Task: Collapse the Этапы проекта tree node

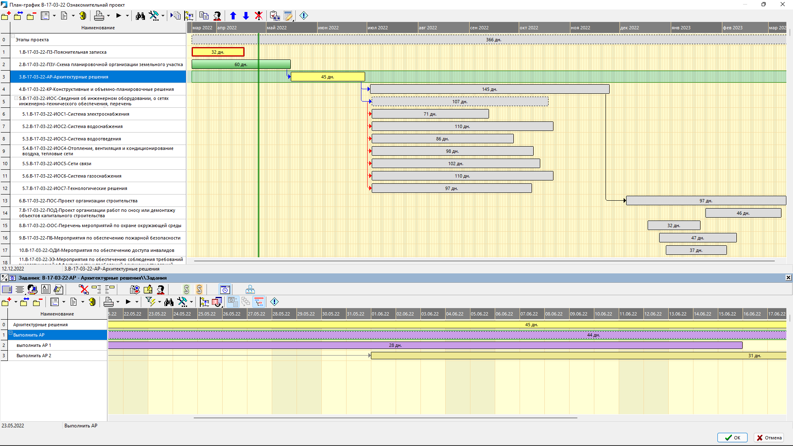Action: click(x=13, y=36)
